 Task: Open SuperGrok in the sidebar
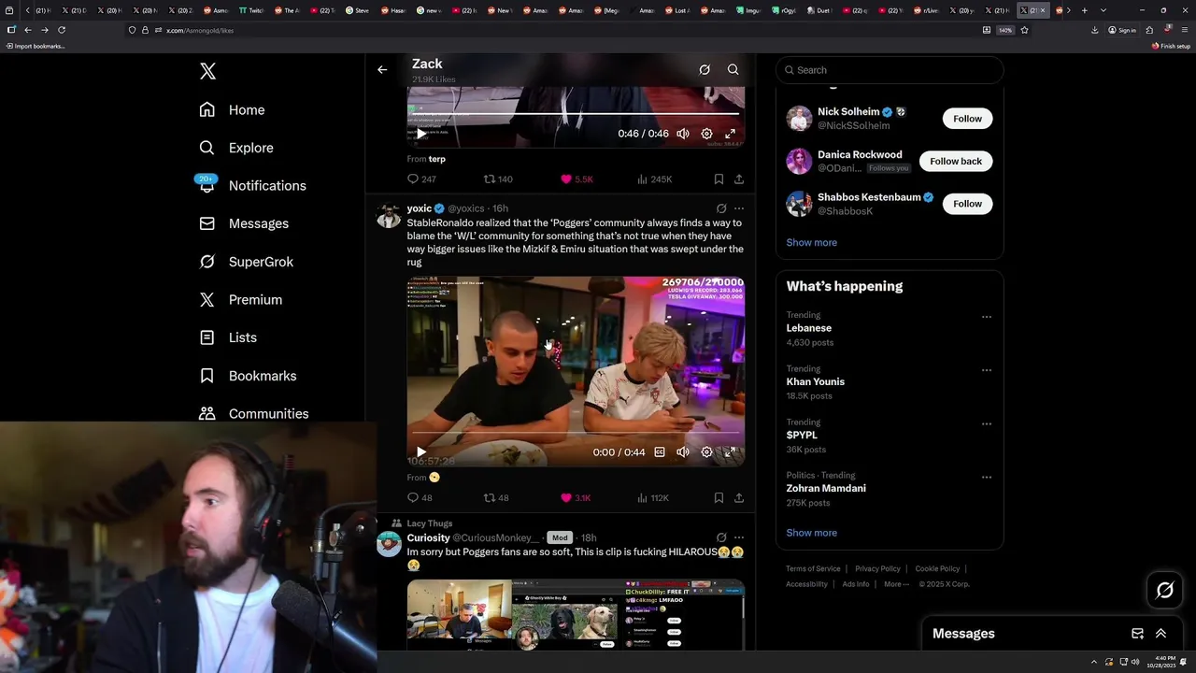[x=246, y=262]
